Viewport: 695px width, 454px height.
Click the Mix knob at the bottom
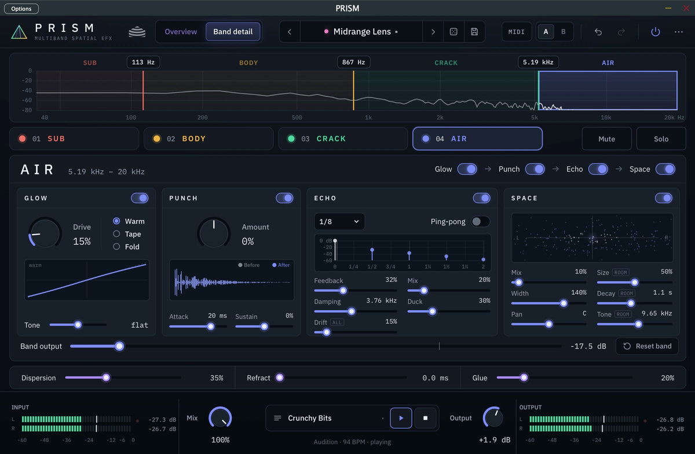pos(220,418)
